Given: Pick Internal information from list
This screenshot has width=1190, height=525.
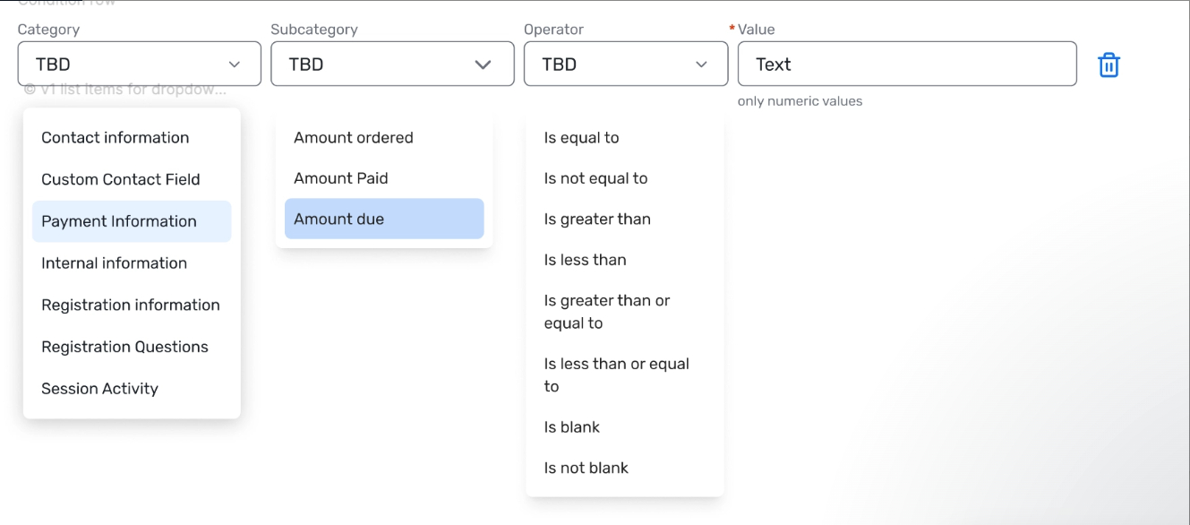Looking at the screenshot, I should (114, 263).
